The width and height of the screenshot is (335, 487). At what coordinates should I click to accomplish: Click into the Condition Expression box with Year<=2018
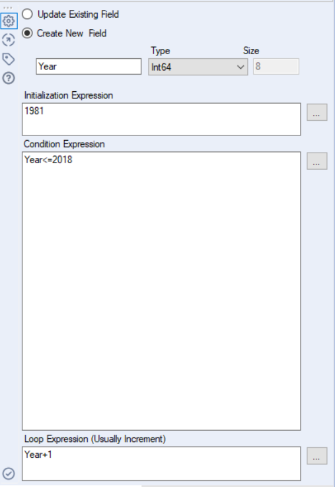tap(161, 291)
